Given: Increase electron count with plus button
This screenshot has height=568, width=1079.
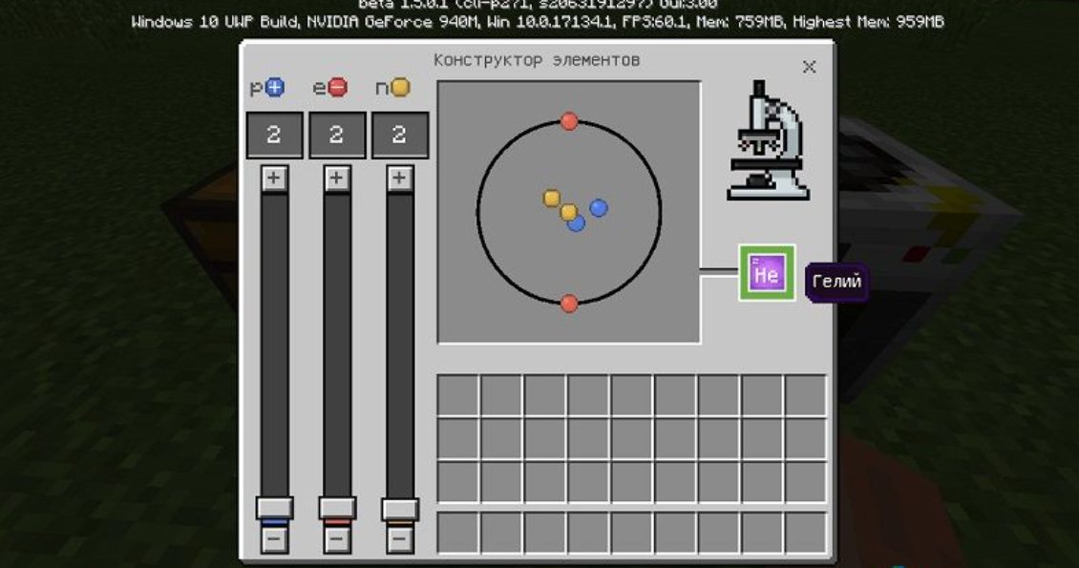Looking at the screenshot, I should [x=337, y=179].
